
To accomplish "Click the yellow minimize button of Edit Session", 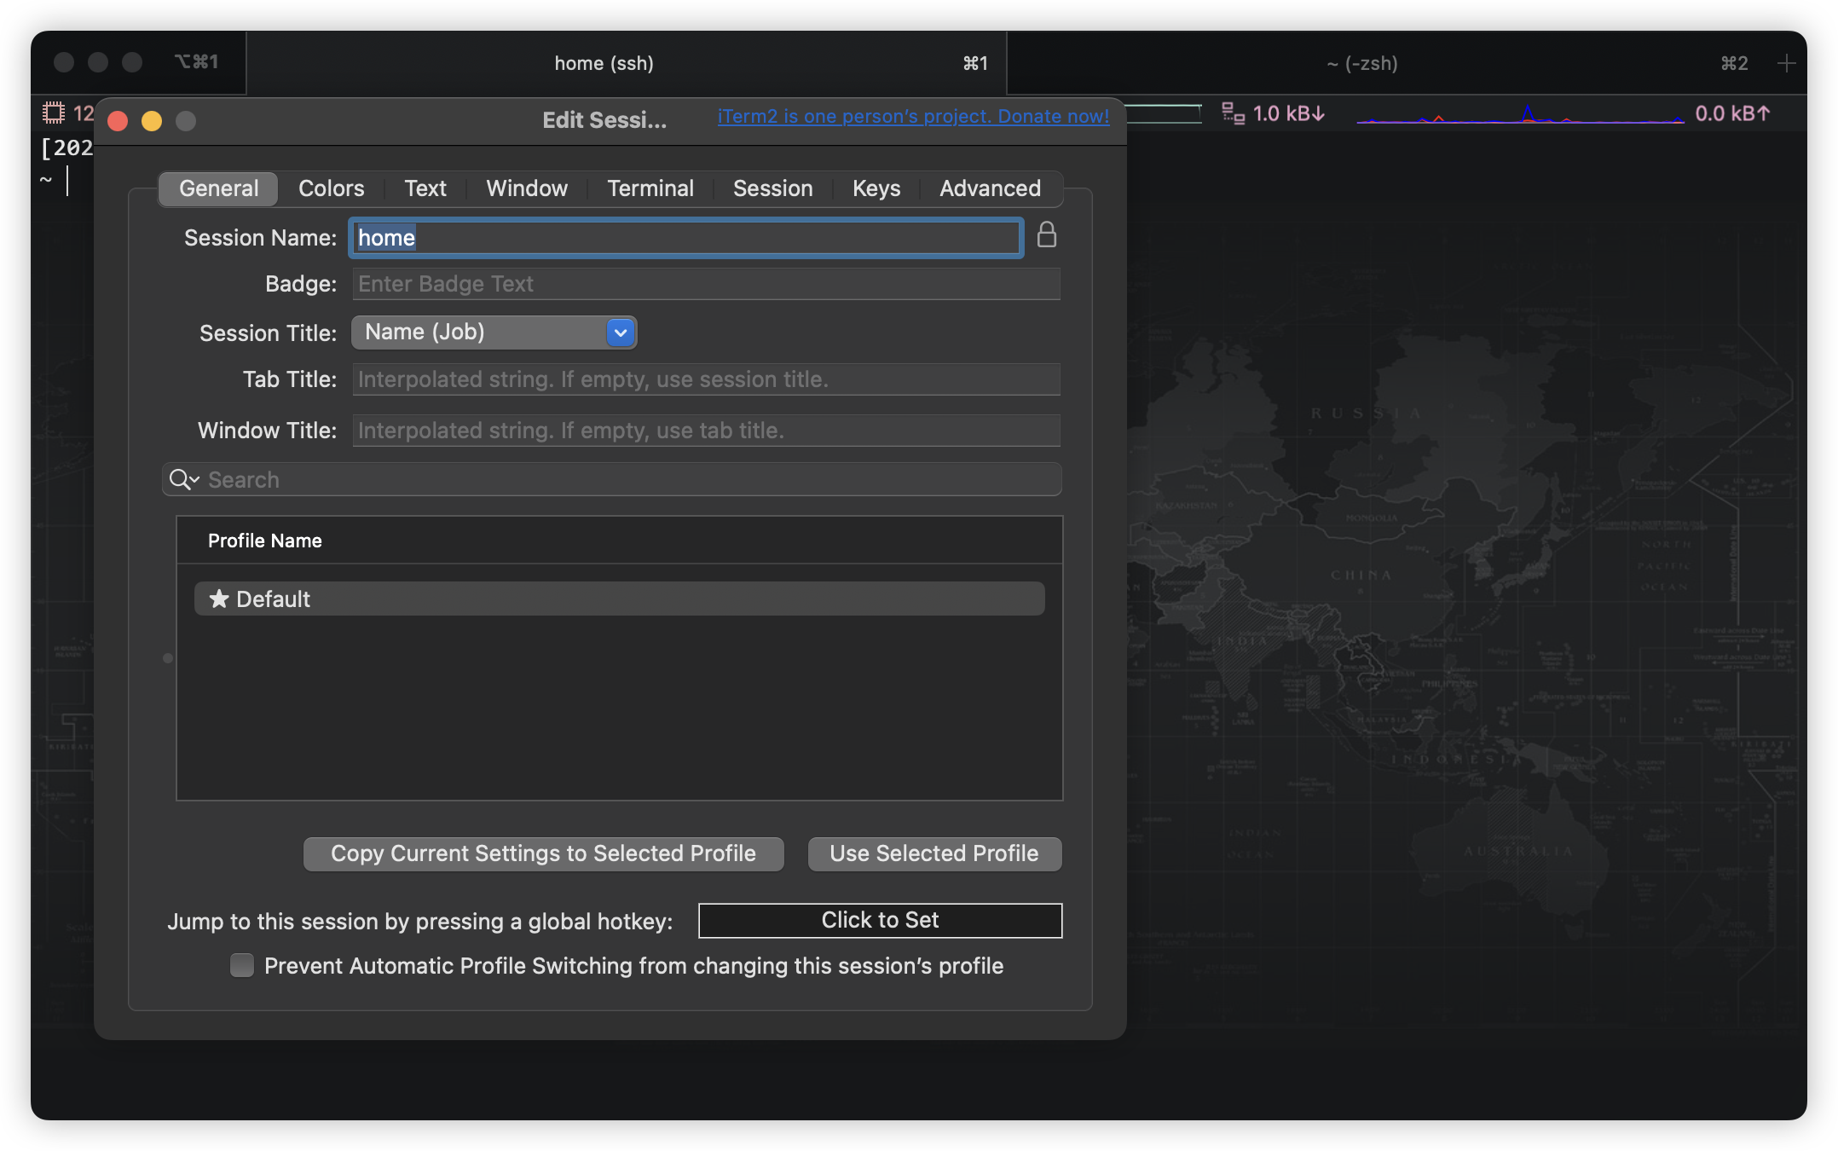I will (x=152, y=121).
